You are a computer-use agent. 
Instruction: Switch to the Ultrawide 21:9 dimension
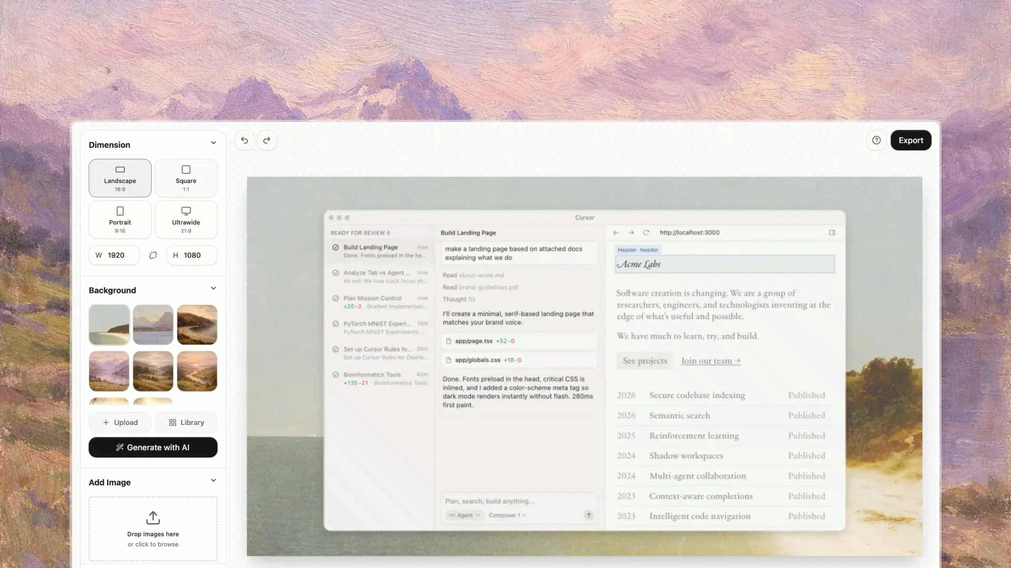186,219
